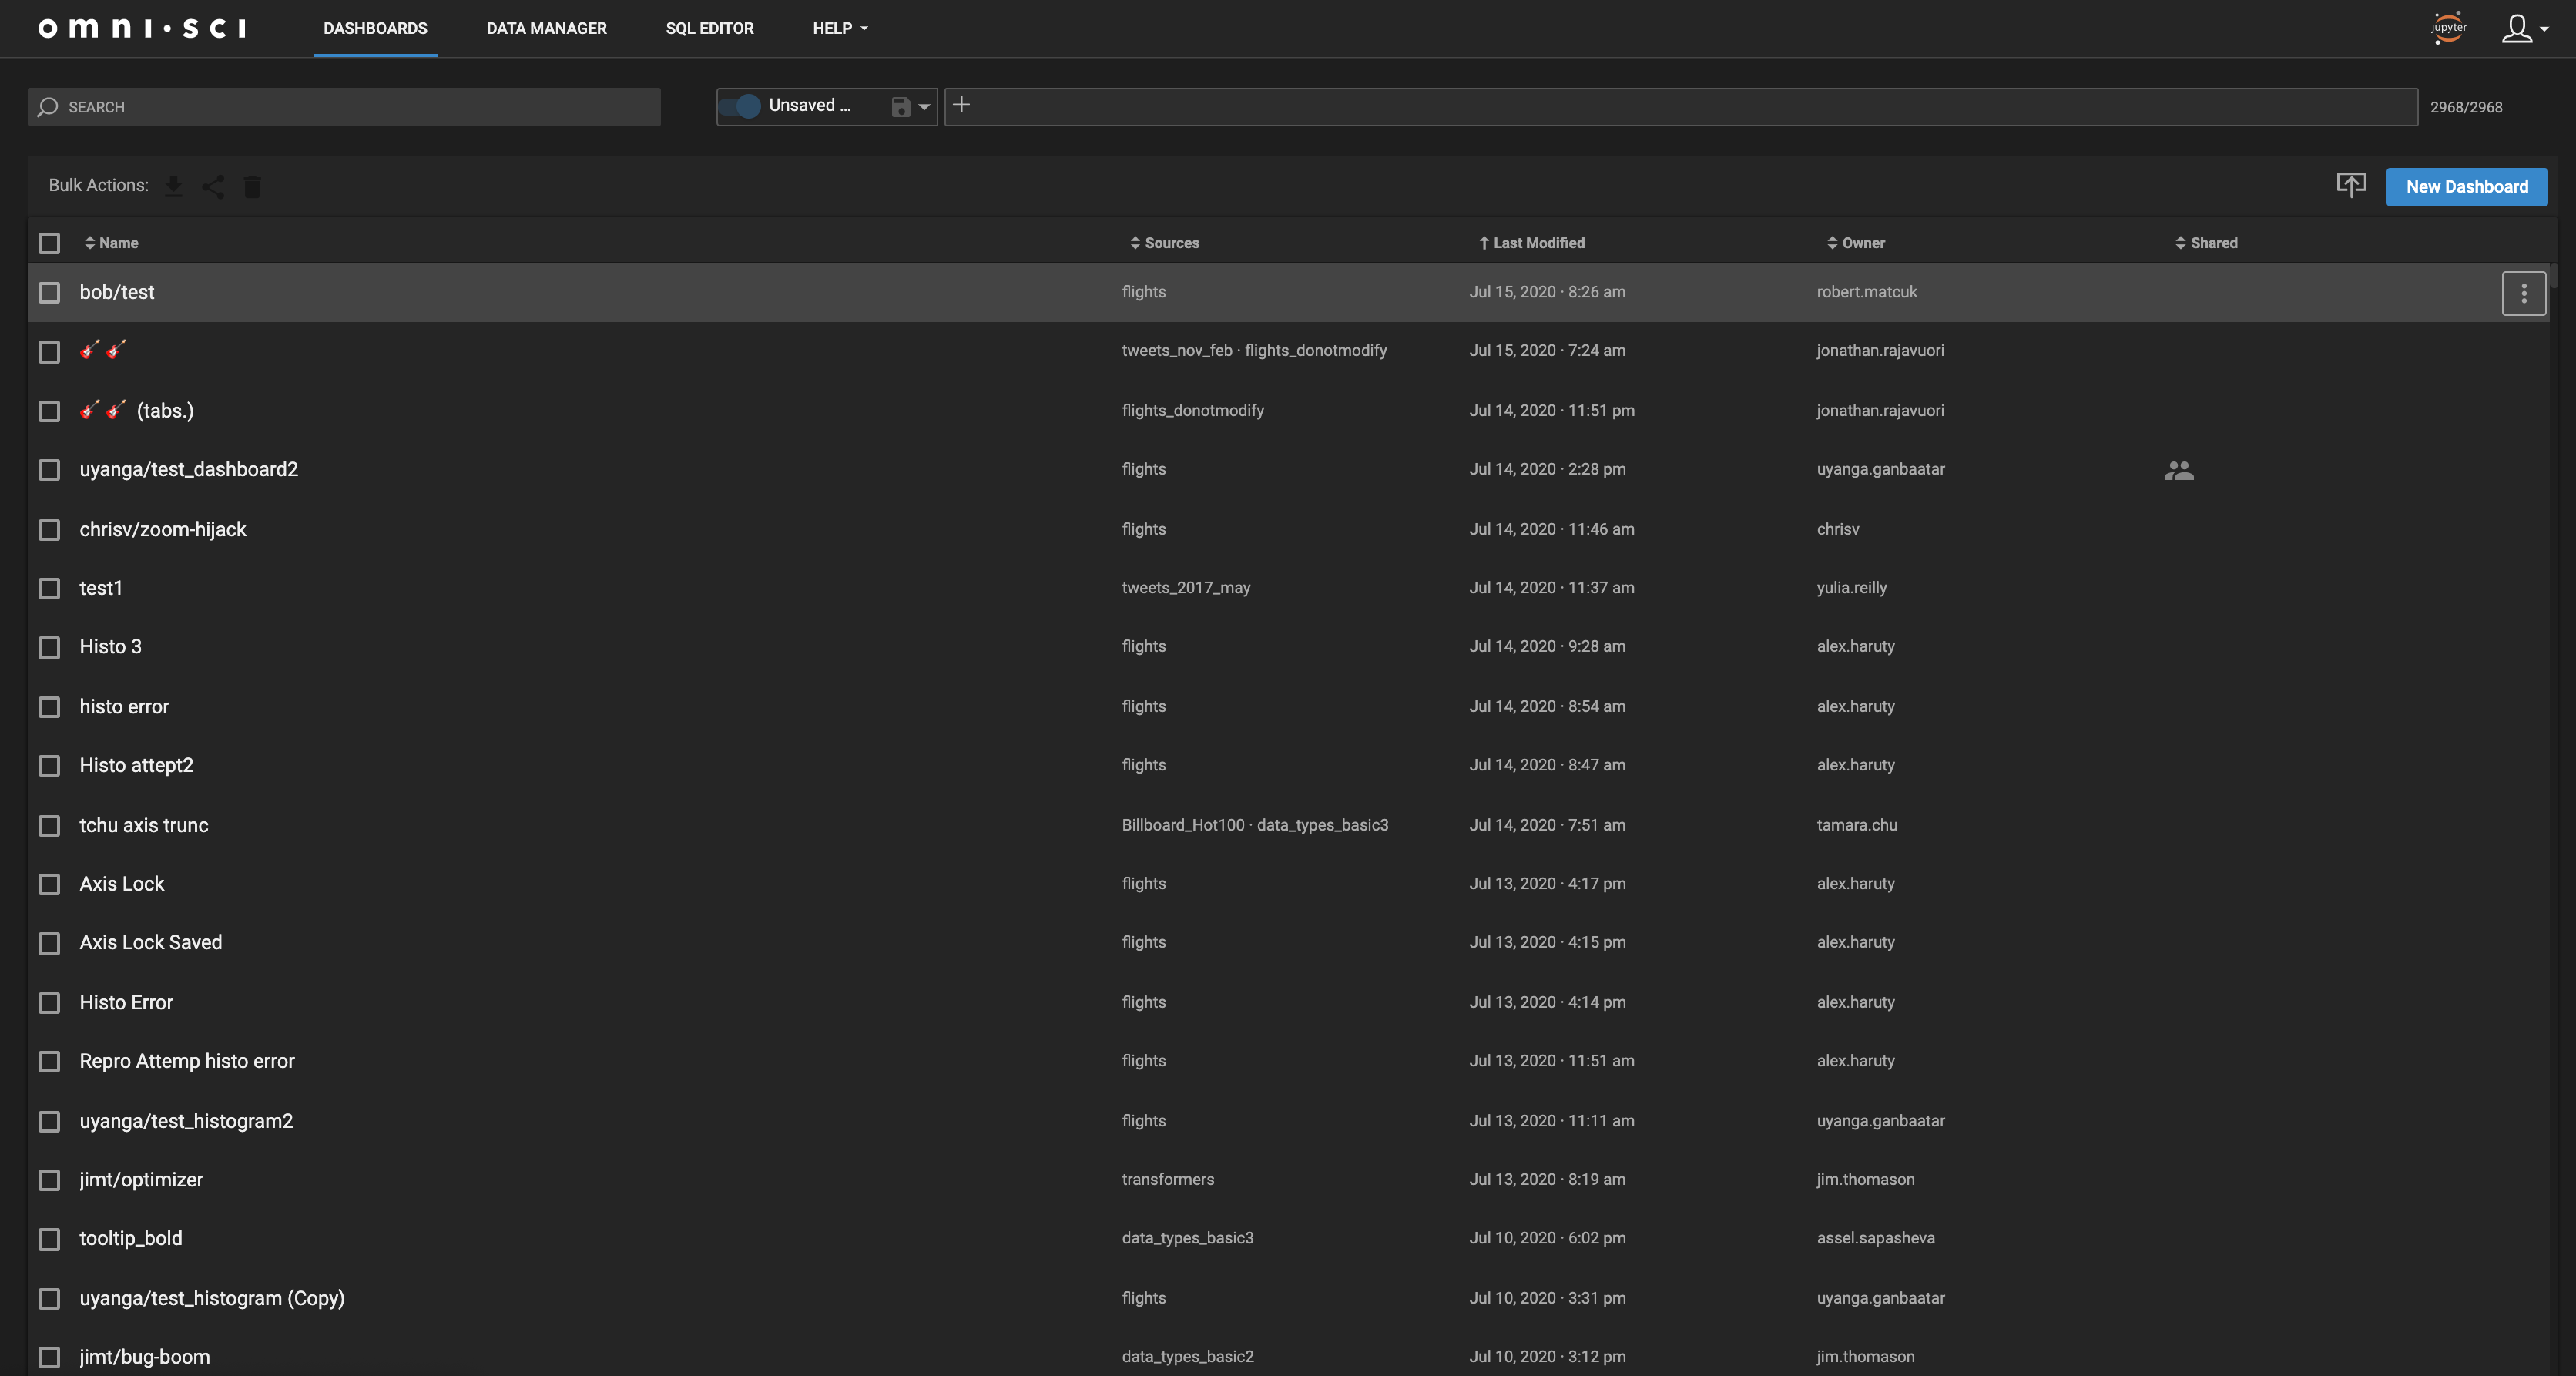The image size is (2576, 1376).
Task: Check the select-all header checkbox
Action: [49, 243]
